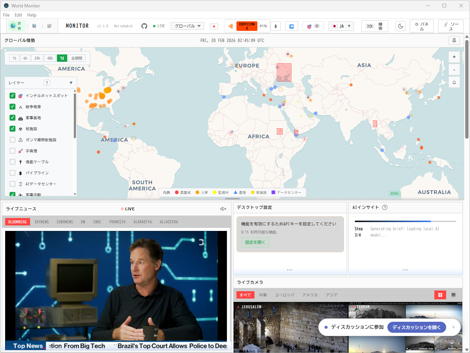Click the red record dot toolbar button
470x353 pixels.
(214, 26)
